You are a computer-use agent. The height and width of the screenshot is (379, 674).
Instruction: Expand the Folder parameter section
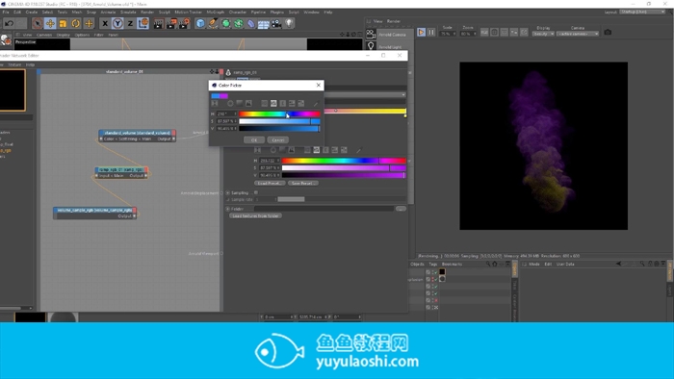228,209
